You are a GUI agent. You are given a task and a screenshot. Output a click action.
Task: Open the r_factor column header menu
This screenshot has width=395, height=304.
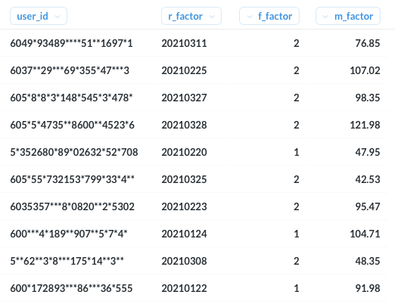(191, 16)
